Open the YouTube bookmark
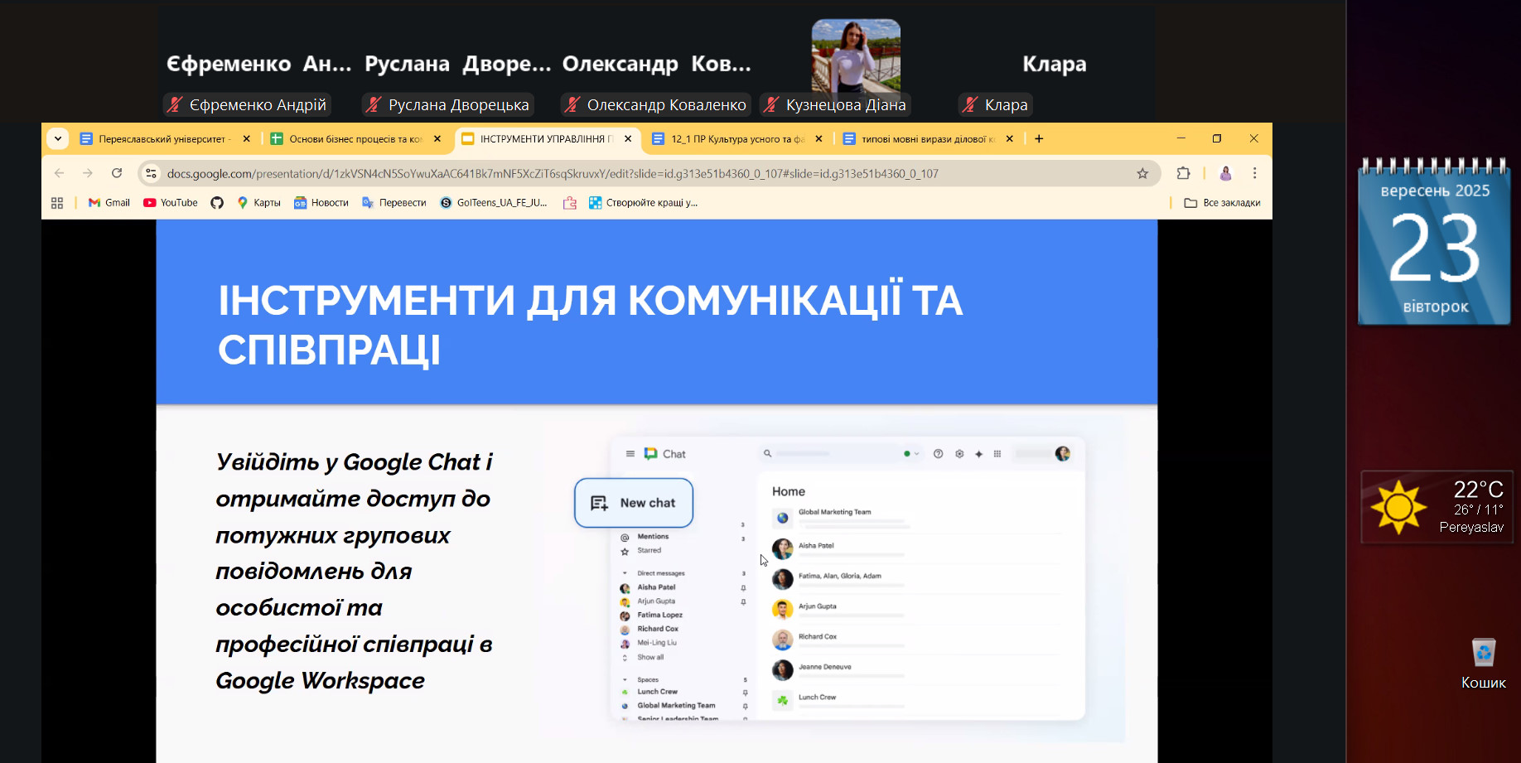The width and height of the screenshot is (1521, 763). [171, 203]
